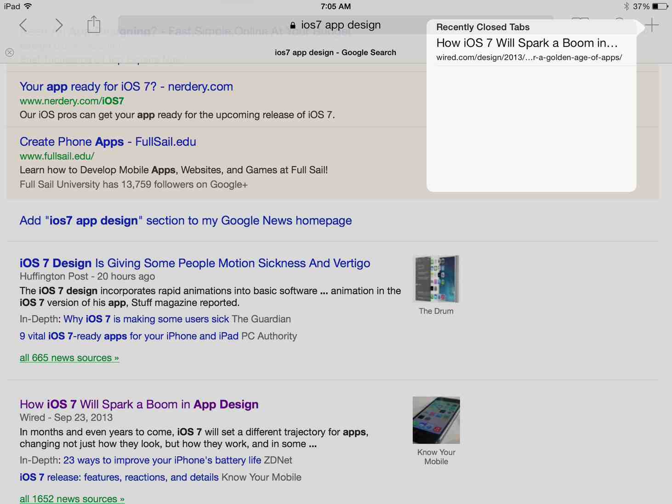Tap The Drum caption under thumbnail

436,311
